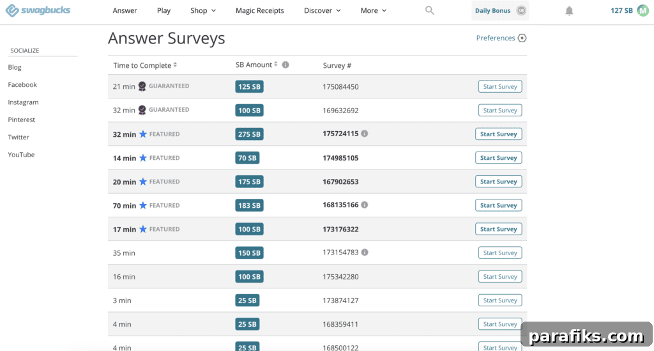Open survey Preferences link
Screen dimensions: 654x351
tap(496, 38)
